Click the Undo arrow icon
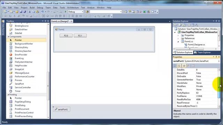The height and width of the screenshot is (125, 223). [43, 11]
